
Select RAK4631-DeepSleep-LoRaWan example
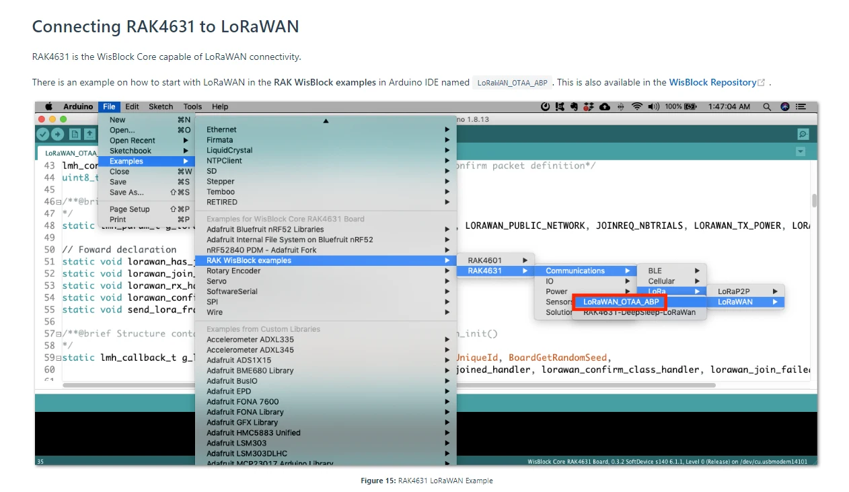639,312
